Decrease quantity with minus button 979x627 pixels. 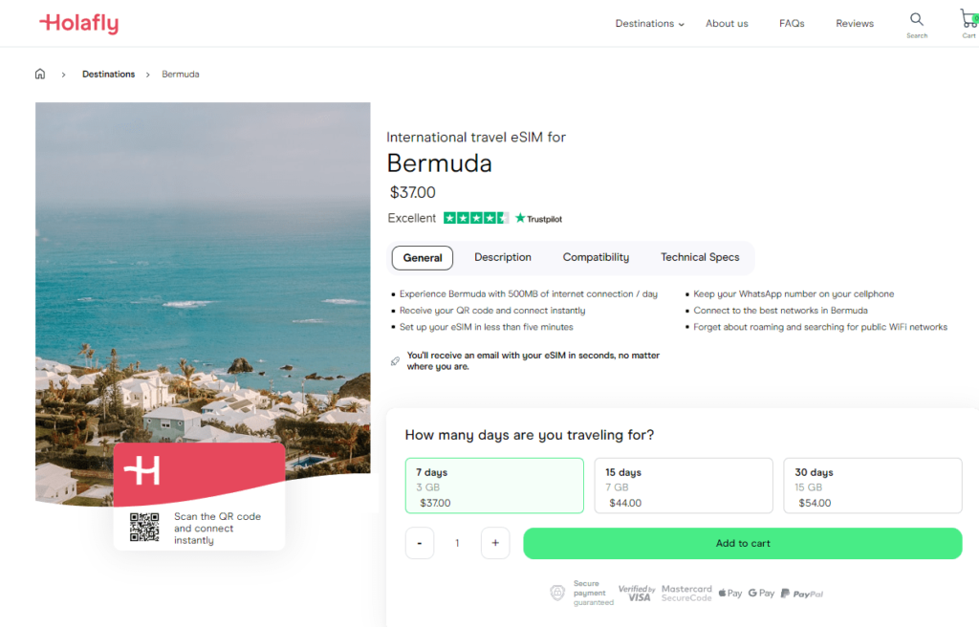point(420,543)
